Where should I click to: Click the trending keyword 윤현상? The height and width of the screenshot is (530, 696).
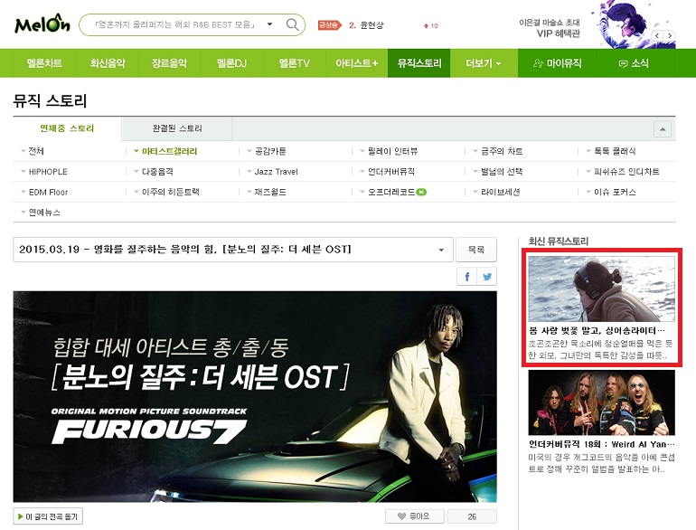tap(372, 25)
